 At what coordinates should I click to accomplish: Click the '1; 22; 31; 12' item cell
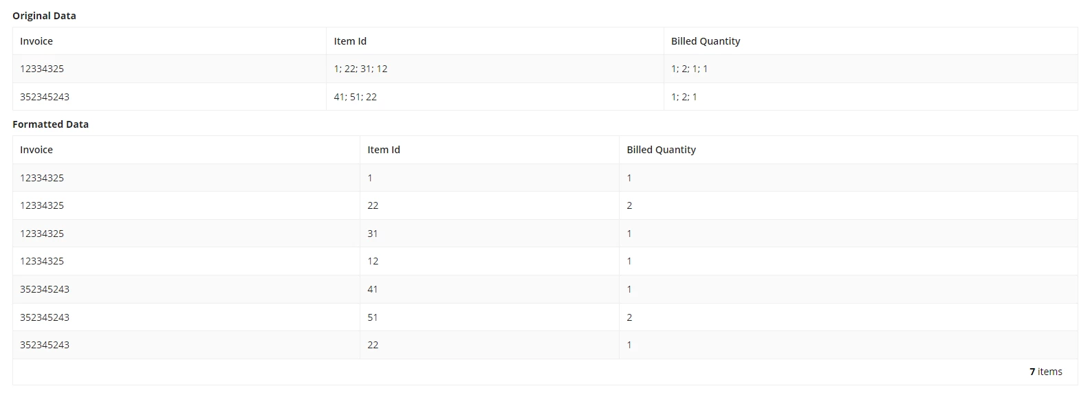coord(495,69)
